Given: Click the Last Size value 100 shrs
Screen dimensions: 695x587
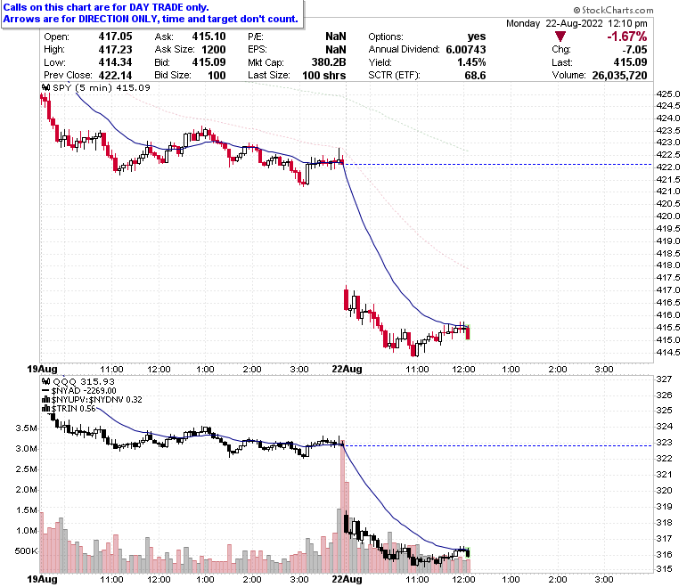Looking at the screenshot, I should 324,76.
